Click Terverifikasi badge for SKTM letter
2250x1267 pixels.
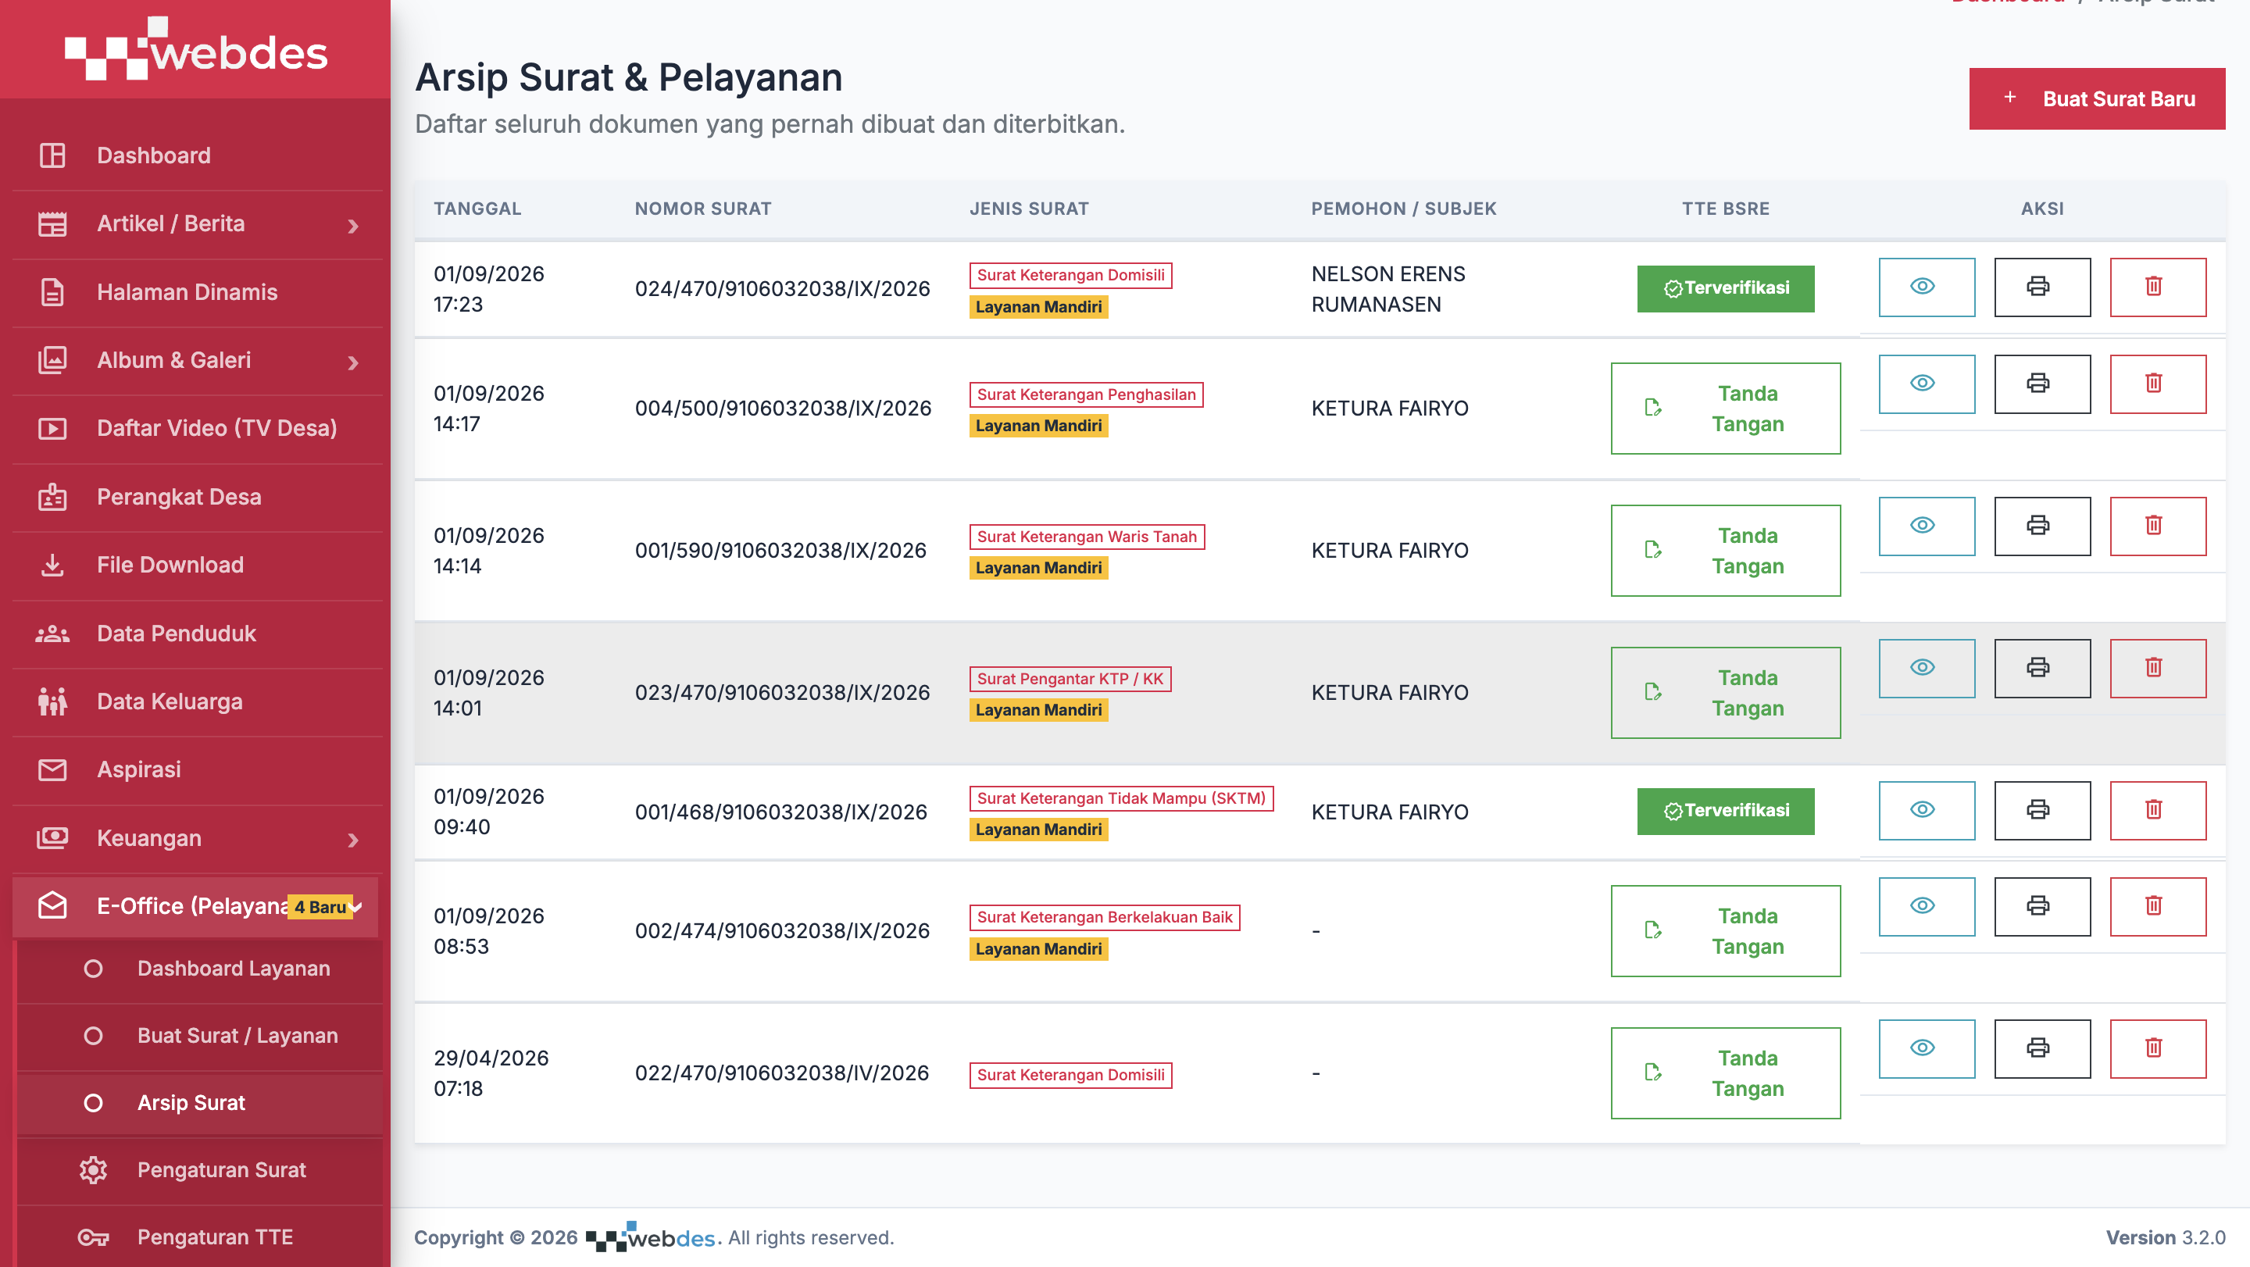[1725, 811]
